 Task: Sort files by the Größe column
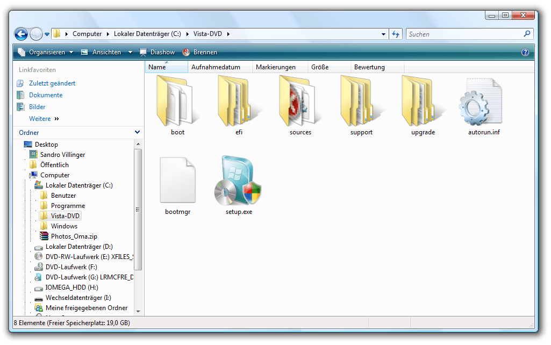320,67
